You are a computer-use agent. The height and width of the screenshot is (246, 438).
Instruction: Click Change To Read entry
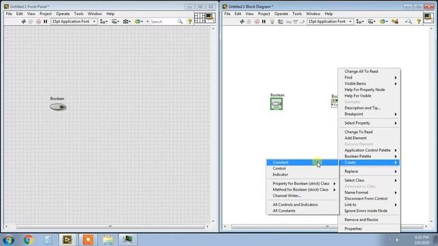coord(369,132)
